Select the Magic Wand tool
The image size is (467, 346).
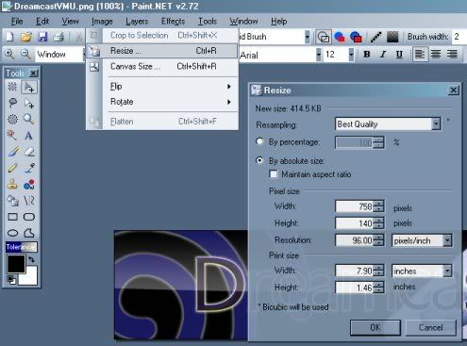(x=12, y=135)
